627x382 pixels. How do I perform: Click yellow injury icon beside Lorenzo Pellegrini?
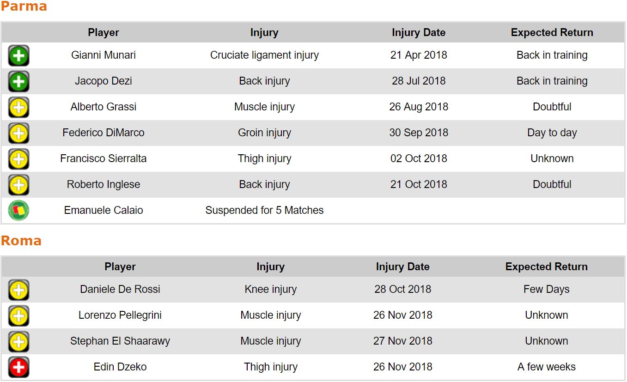(18, 316)
